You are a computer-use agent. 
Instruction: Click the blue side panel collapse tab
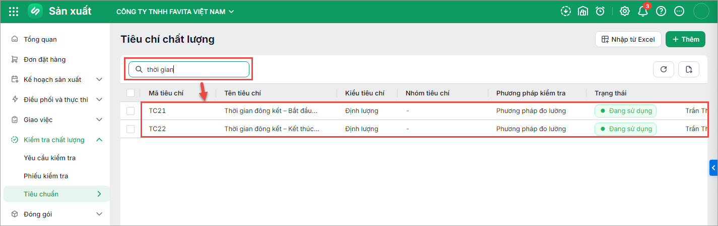tap(713, 168)
